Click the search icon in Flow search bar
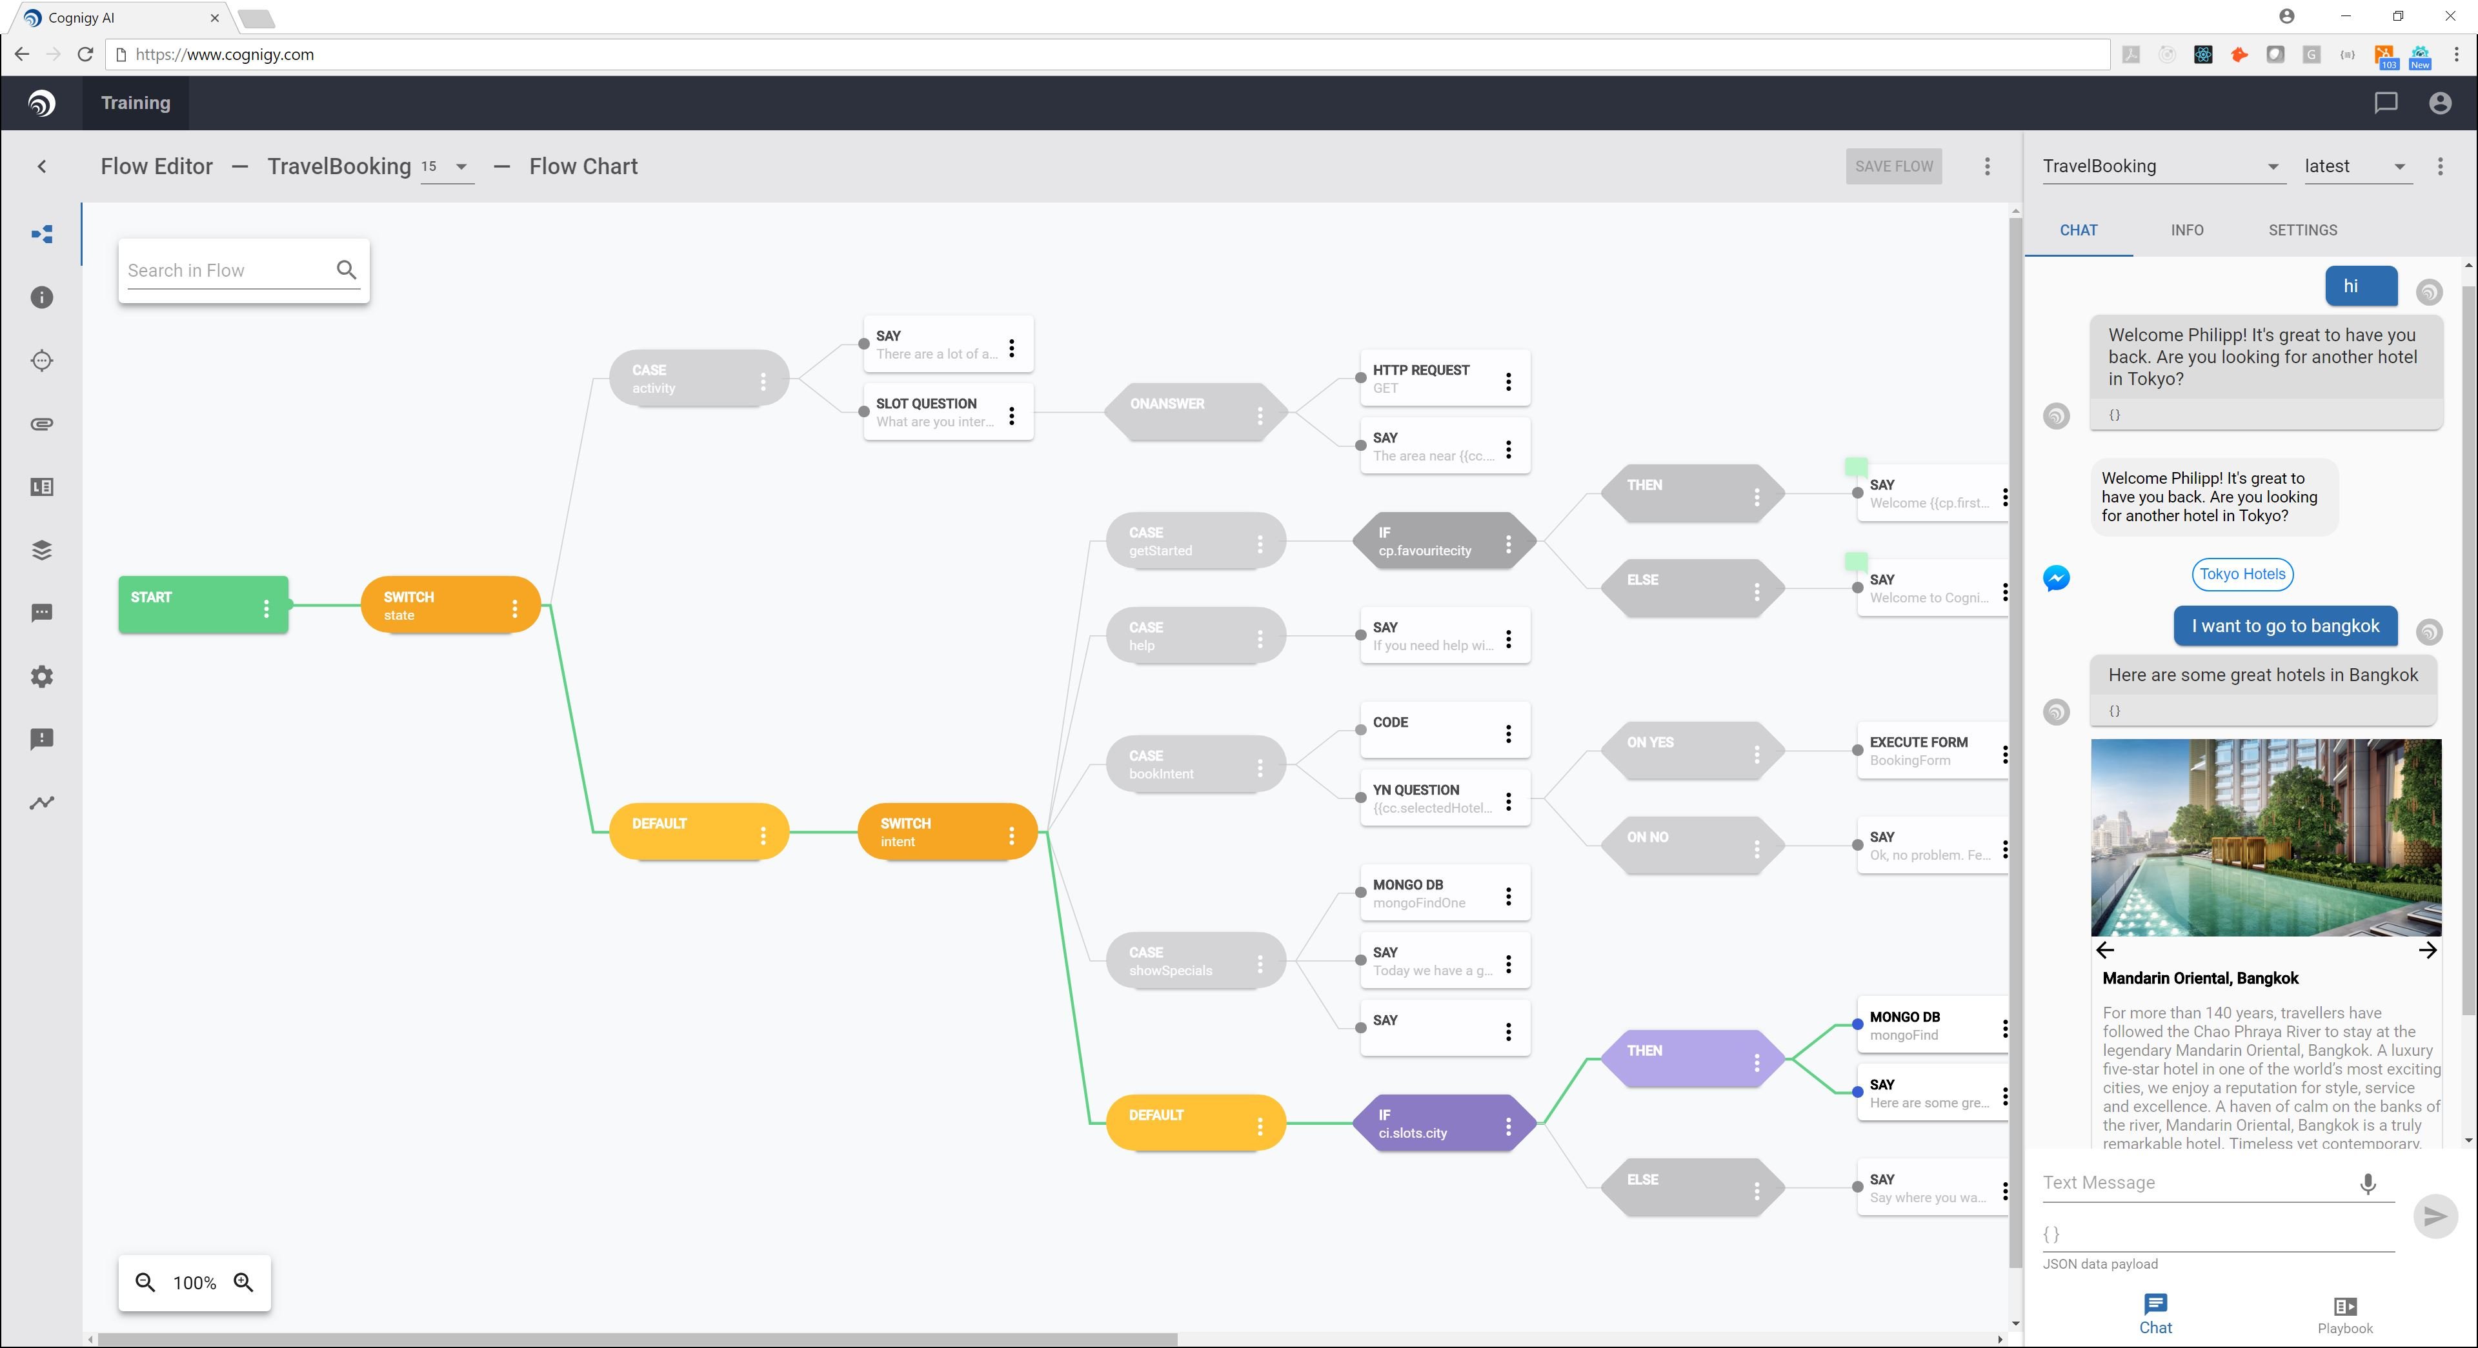The height and width of the screenshot is (1348, 2478). (x=345, y=269)
